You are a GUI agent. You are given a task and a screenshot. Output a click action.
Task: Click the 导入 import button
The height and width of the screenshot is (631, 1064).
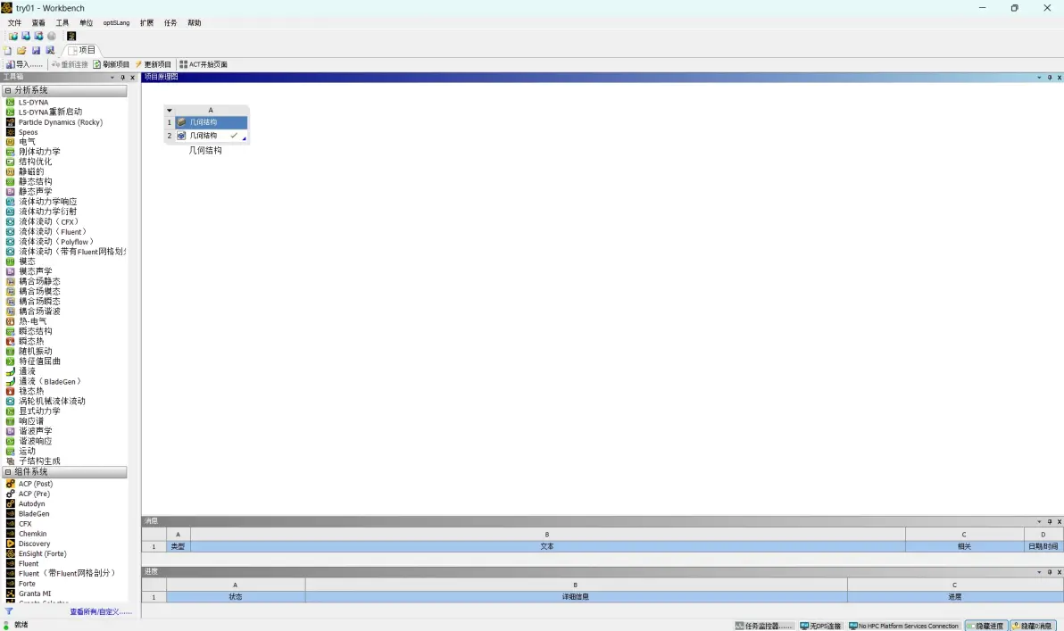click(24, 64)
